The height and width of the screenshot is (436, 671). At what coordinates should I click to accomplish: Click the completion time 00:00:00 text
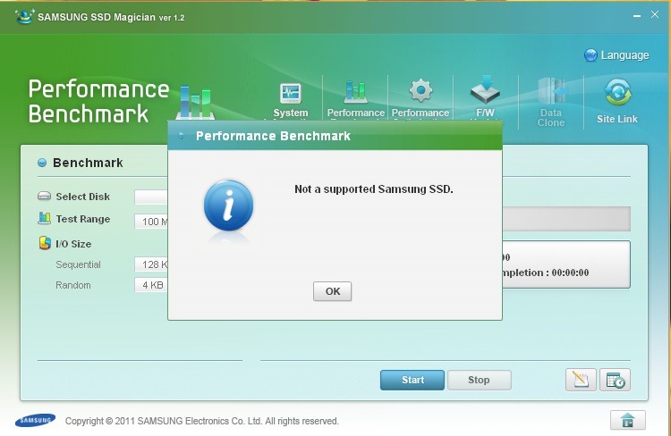pyautogui.click(x=570, y=272)
